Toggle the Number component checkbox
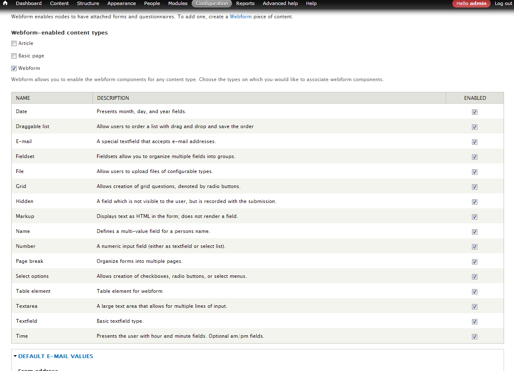 475,247
